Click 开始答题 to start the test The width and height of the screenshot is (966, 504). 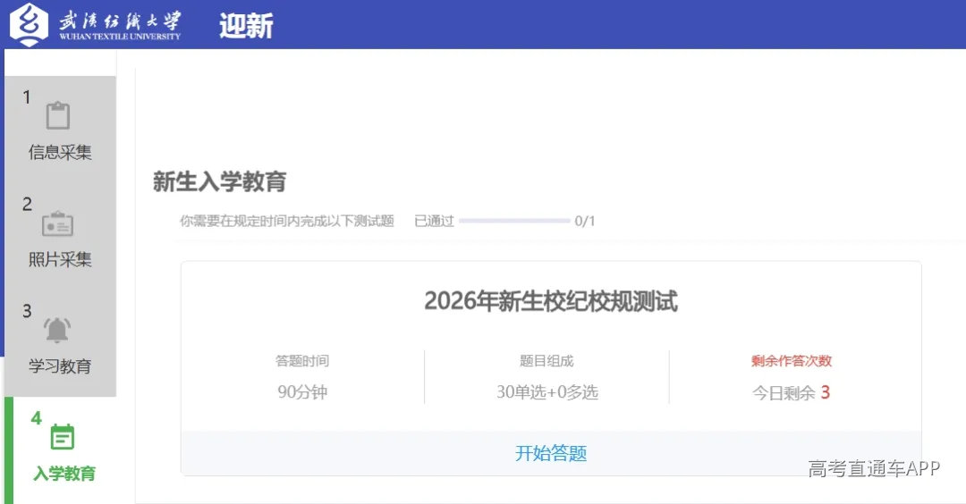pyautogui.click(x=551, y=454)
